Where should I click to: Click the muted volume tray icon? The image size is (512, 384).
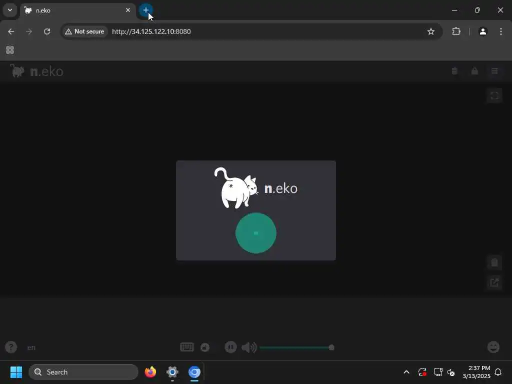click(451, 372)
